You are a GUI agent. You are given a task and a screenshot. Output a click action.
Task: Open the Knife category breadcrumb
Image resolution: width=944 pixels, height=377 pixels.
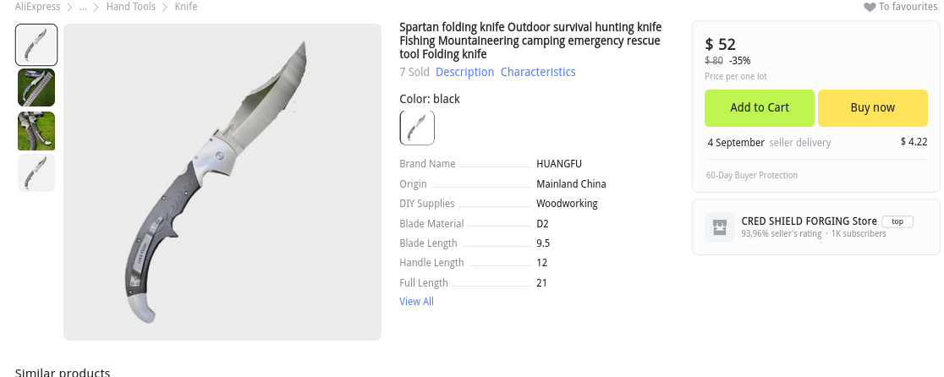[186, 7]
